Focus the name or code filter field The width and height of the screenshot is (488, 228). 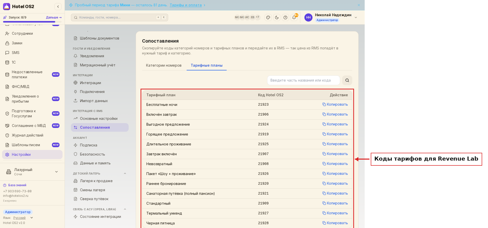pos(304,80)
